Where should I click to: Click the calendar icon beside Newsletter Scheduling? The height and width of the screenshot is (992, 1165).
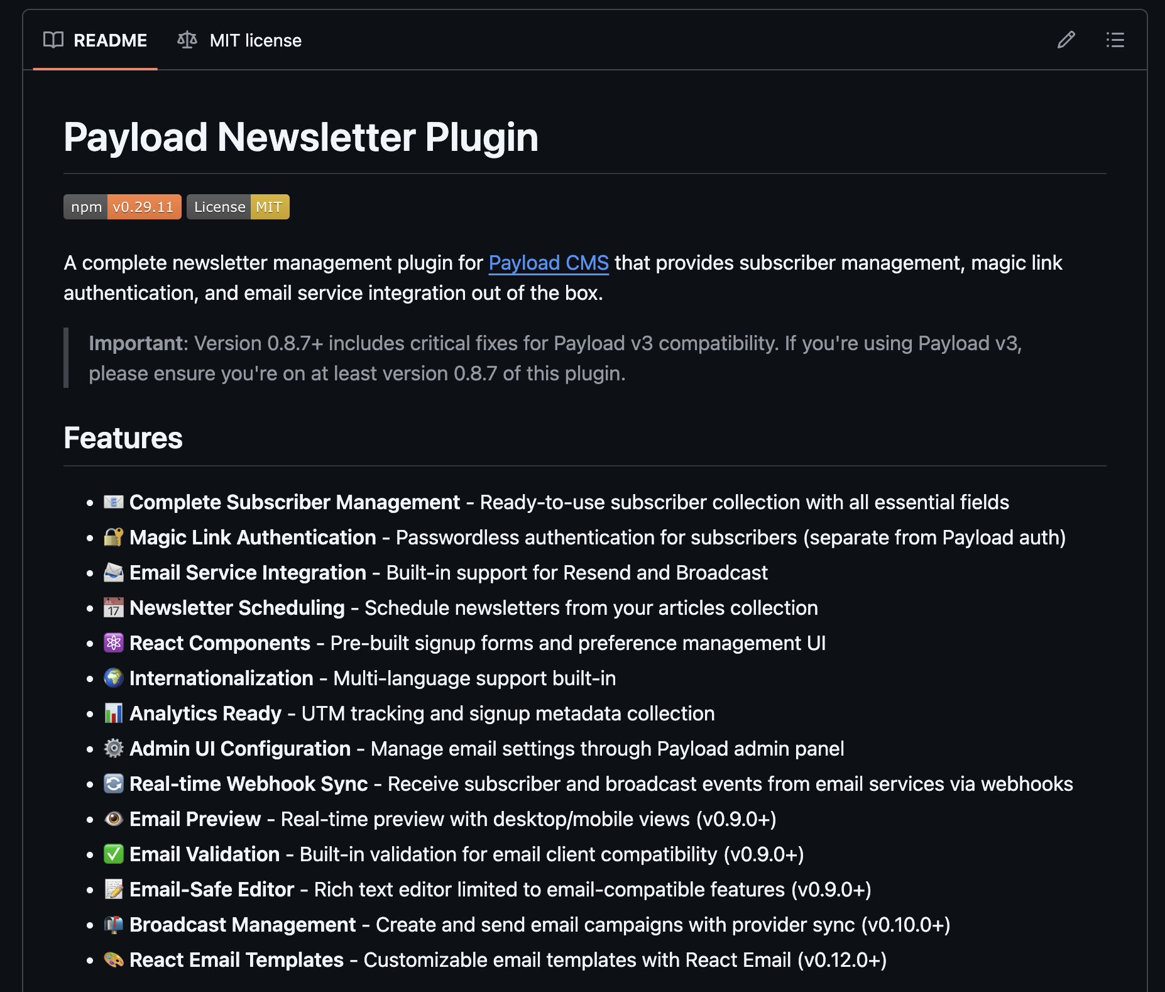113,607
